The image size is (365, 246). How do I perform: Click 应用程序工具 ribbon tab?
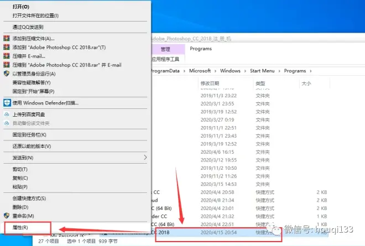(x=165, y=59)
